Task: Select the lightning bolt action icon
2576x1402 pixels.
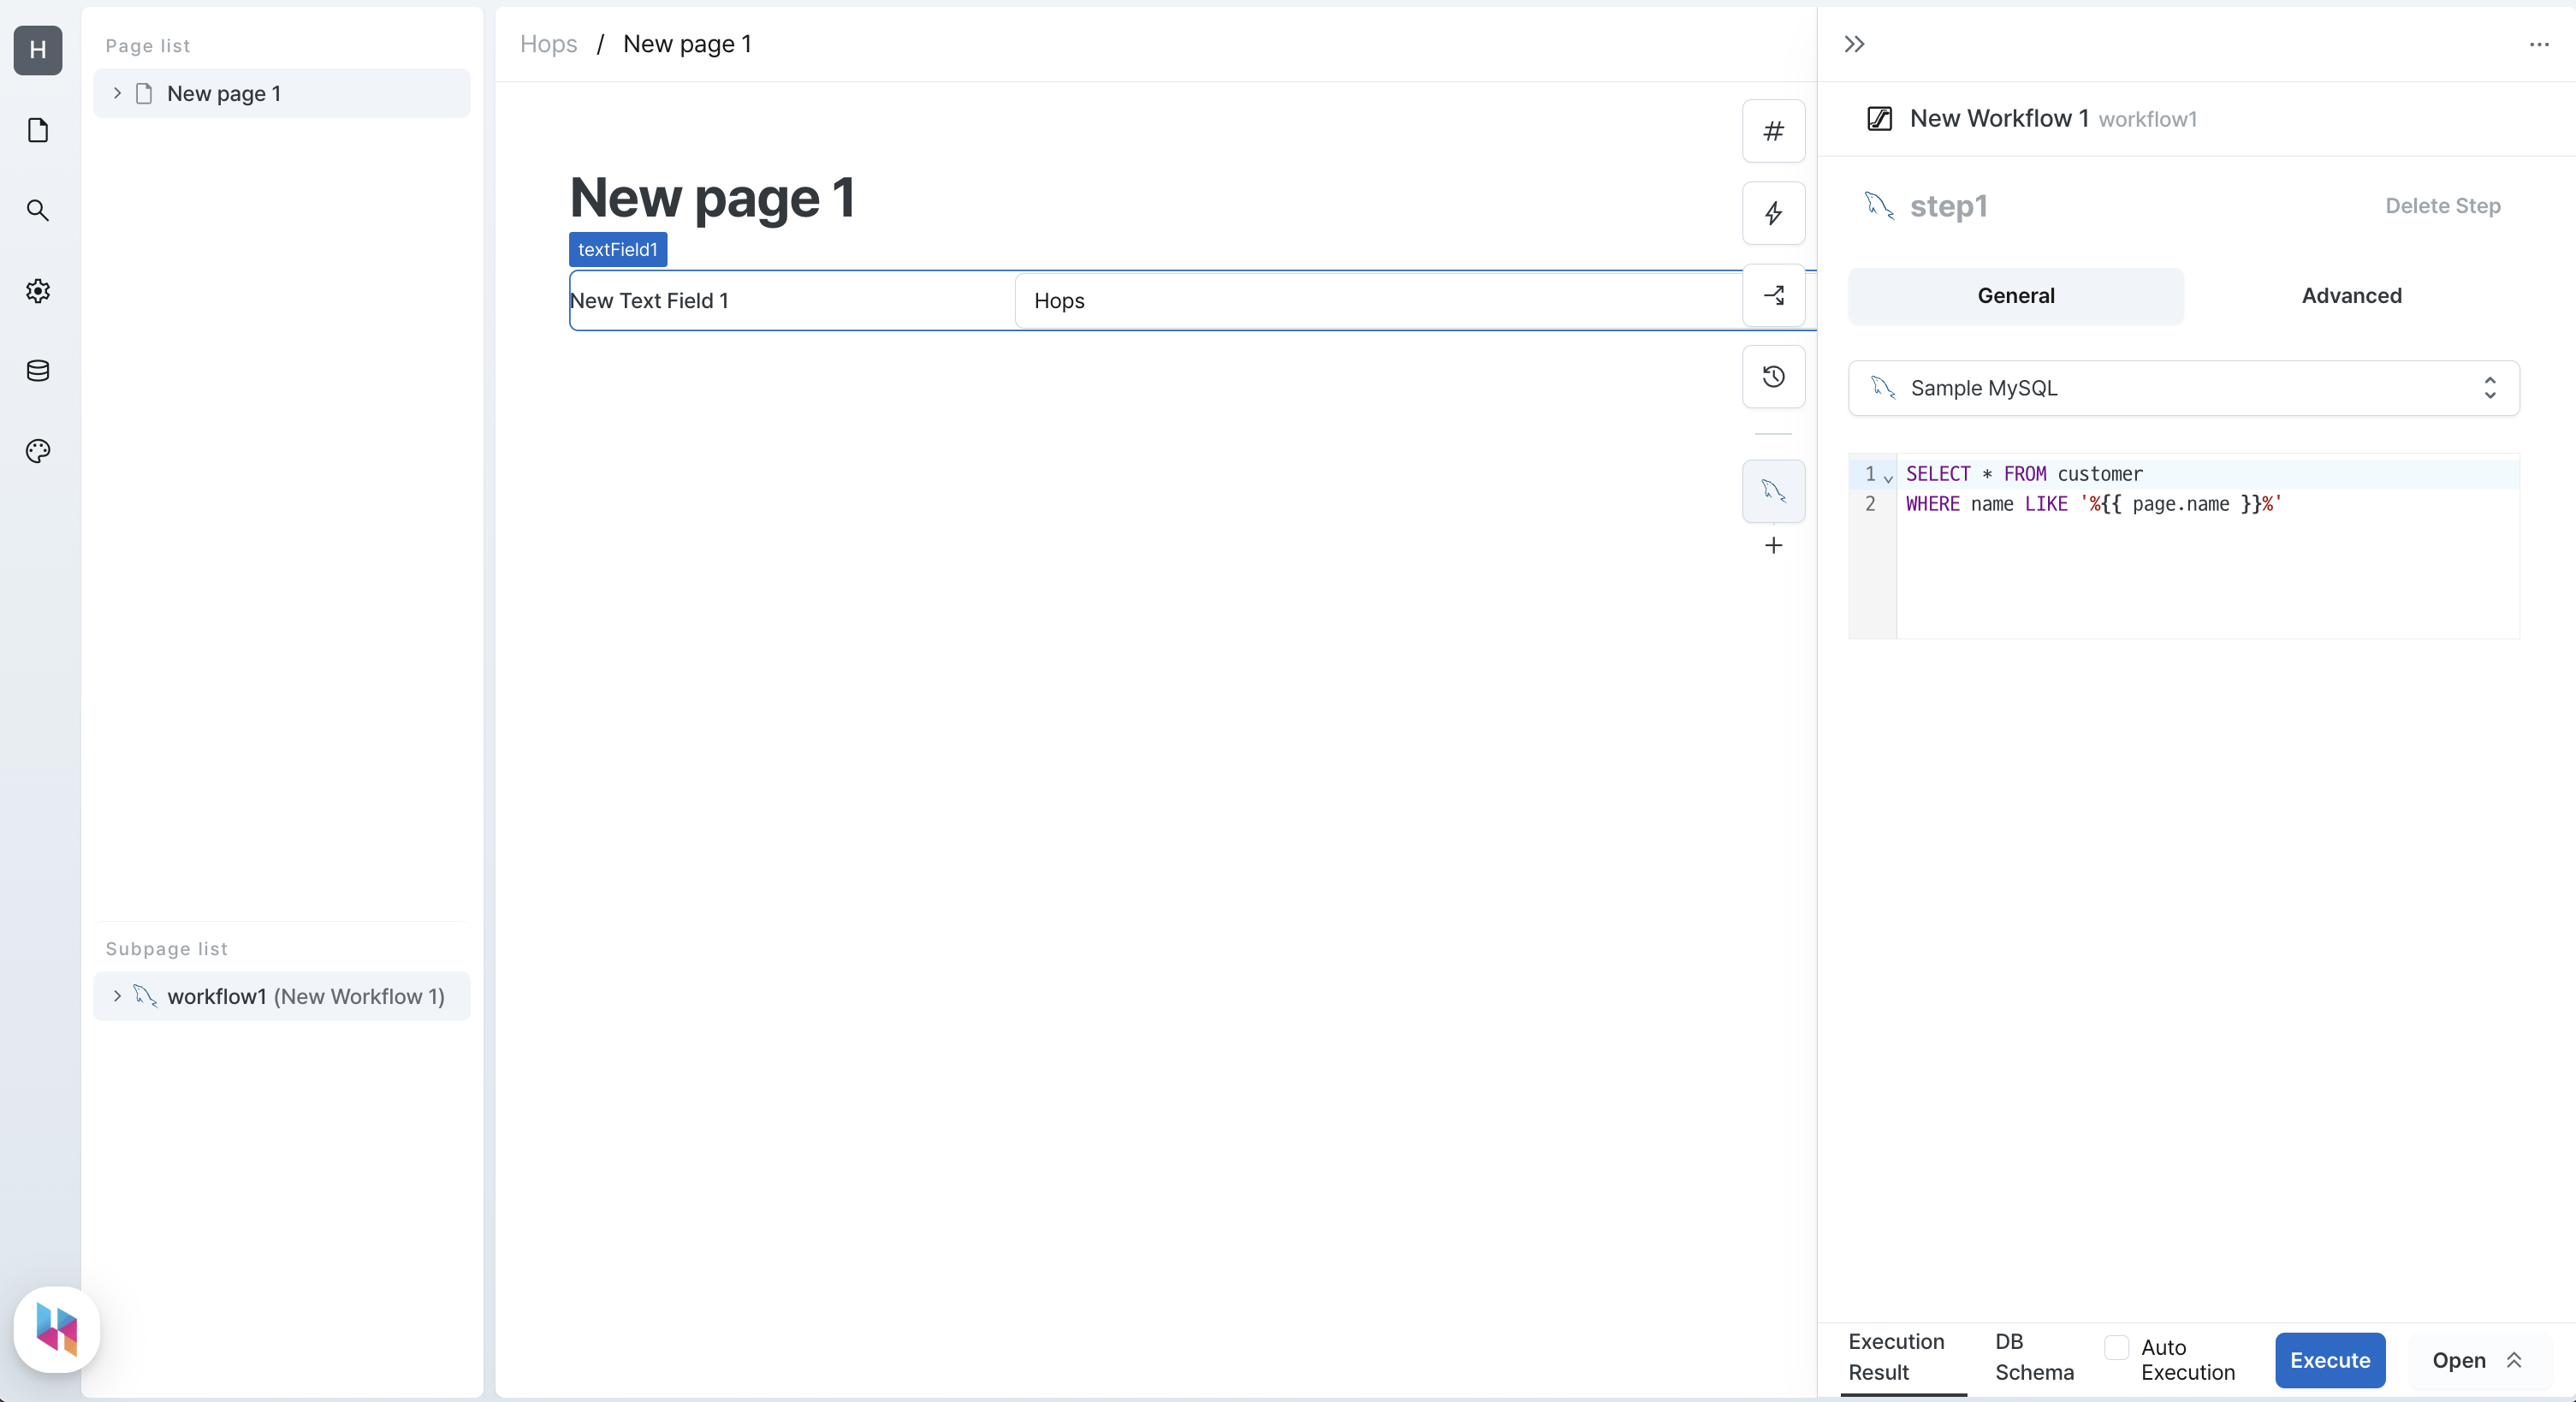Action: (1774, 214)
